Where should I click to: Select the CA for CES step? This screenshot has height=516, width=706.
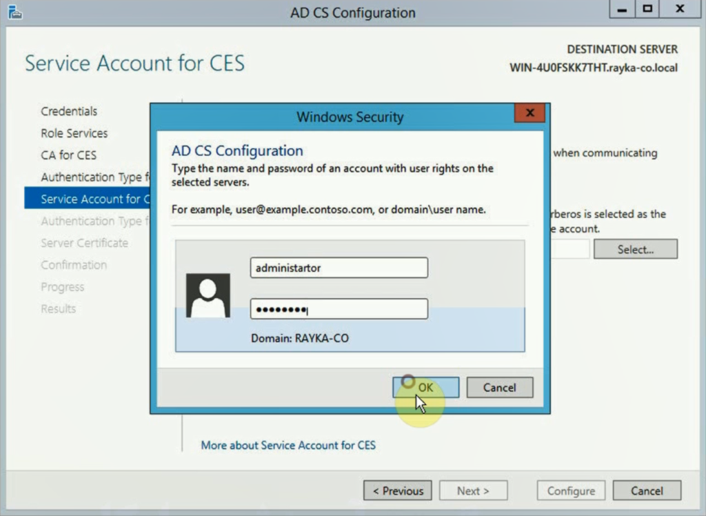[68, 155]
